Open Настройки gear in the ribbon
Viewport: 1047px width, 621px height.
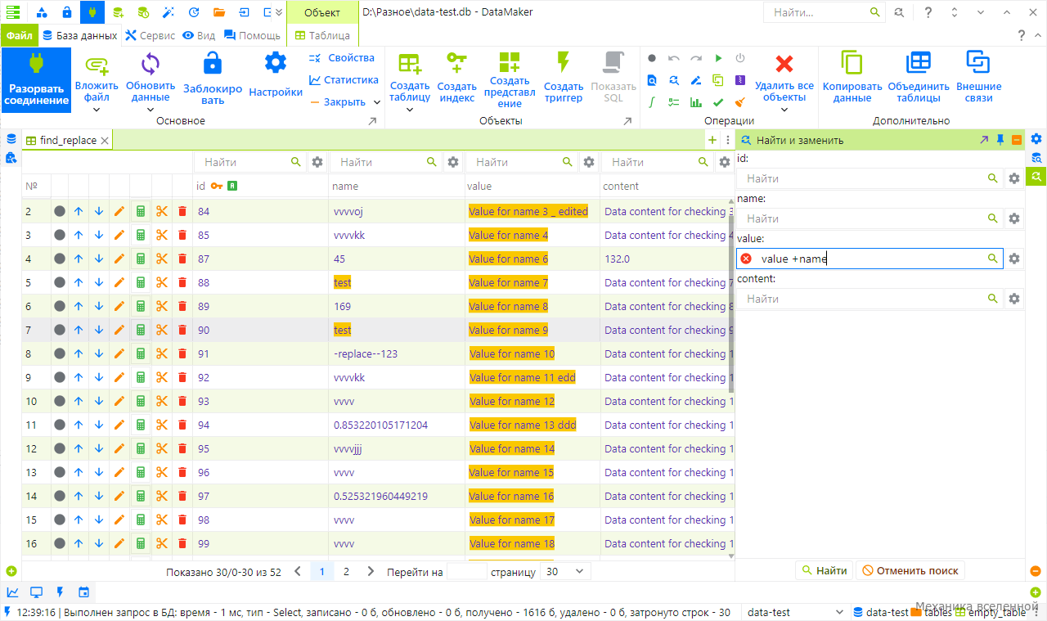point(276,63)
